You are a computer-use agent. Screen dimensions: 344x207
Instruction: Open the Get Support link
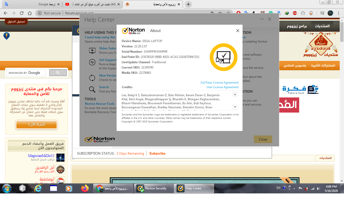tap(108, 60)
